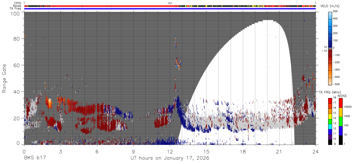355x164 pixels.
Task: Click the green 13-14 MHz frequency swatch
Action: [x=330, y=121]
